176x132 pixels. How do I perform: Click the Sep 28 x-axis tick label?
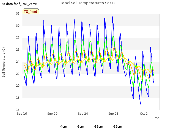[x=113, y=114]
